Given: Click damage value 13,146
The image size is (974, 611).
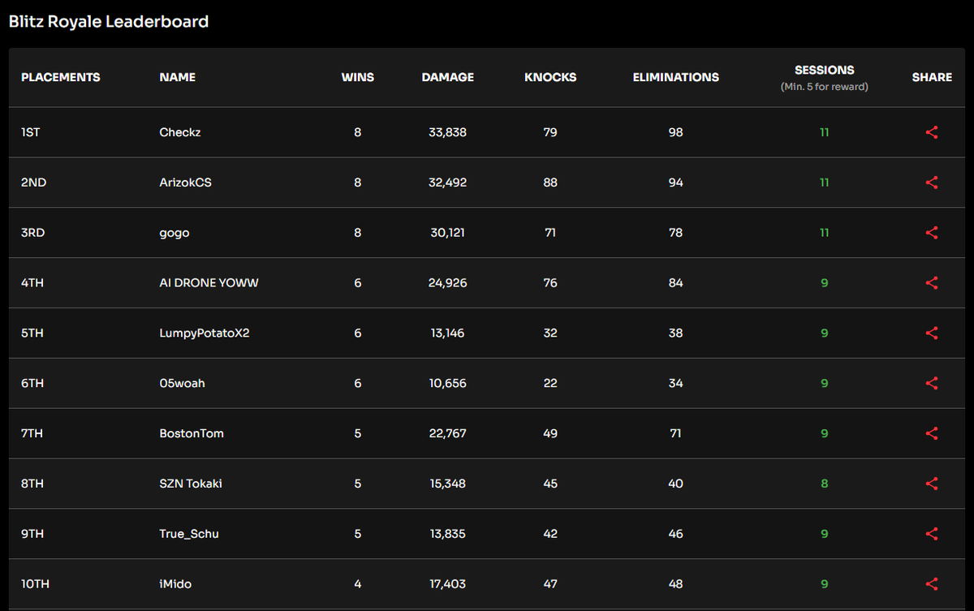Looking at the screenshot, I should pos(448,333).
